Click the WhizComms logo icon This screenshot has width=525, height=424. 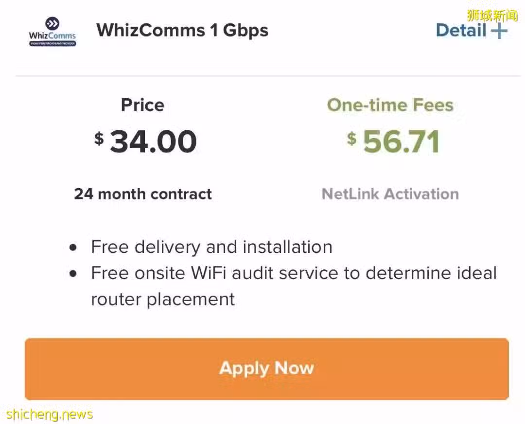(x=52, y=32)
